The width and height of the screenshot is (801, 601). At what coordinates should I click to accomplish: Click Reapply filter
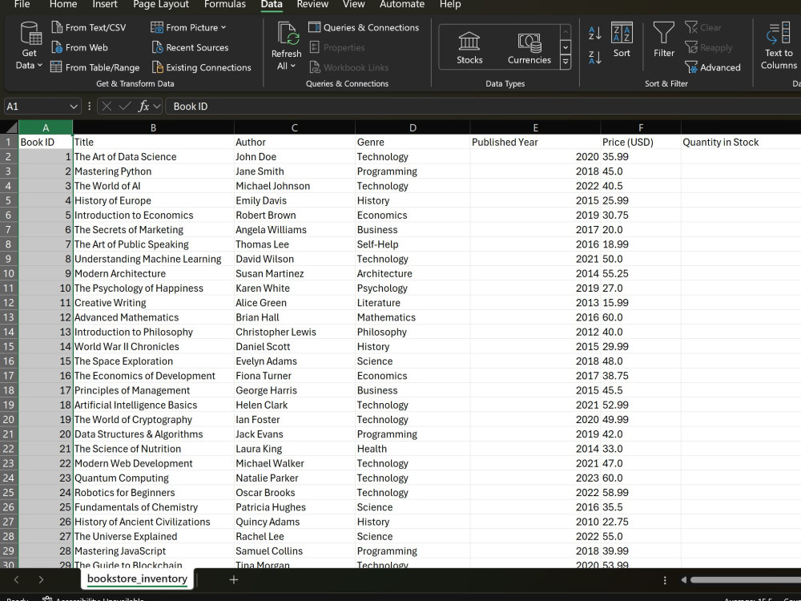[709, 47]
